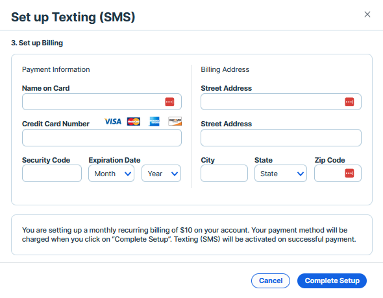Click the Complete Setup button
The height and width of the screenshot is (298, 383).
(x=332, y=281)
